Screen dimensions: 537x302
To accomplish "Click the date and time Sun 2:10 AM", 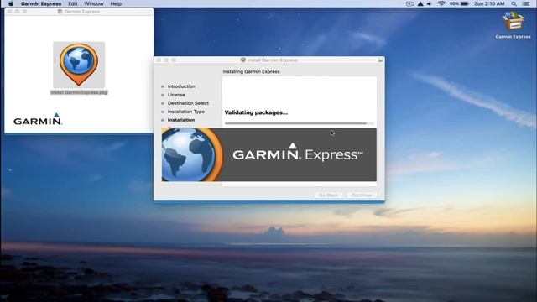I will click(489, 3).
